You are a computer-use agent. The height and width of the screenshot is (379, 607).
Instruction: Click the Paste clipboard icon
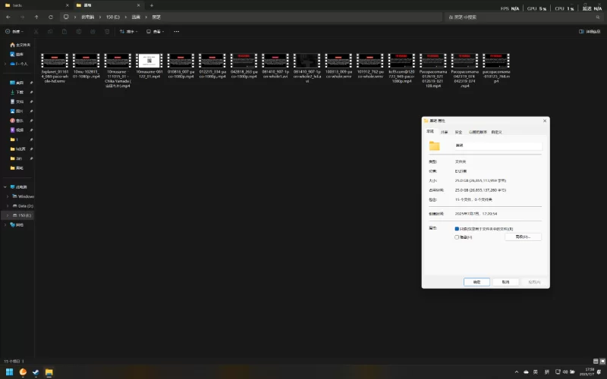point(64,31)
